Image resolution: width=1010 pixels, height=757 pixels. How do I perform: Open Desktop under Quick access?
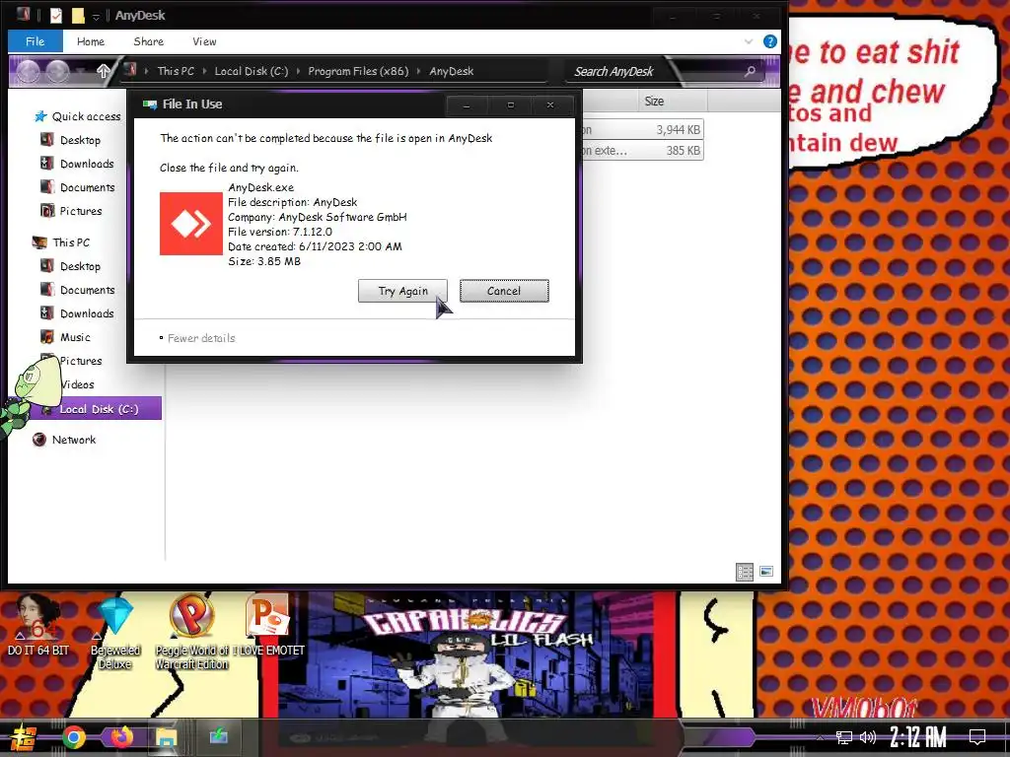pos(80,140)
